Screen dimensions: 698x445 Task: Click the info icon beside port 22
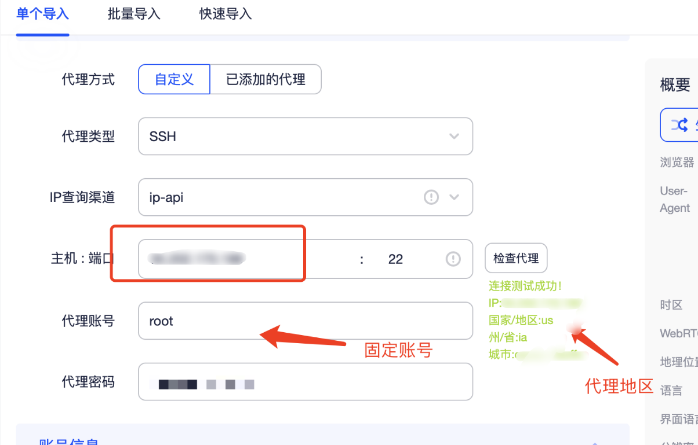click(x=453, y=259)
